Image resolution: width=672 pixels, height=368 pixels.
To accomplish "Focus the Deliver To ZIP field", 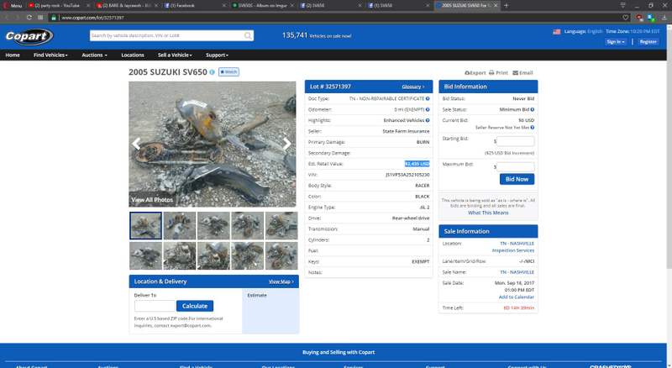I will pyautogui.click(x=155, y=306).
